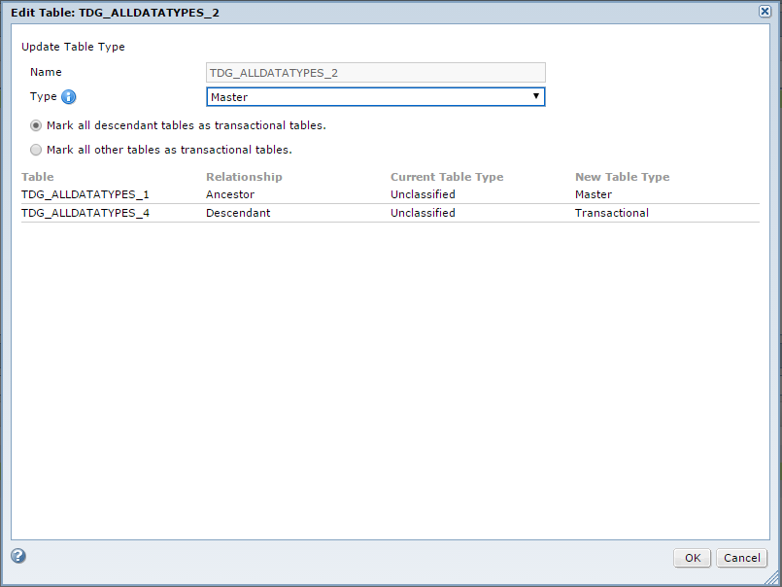The image size is (782, 587).
Task: Click the Table column header
Action: (38, 177)
